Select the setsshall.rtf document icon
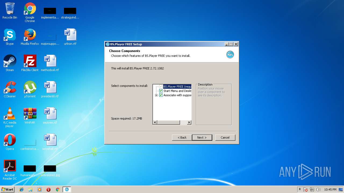The width and height of the screenshot is (344, 193). tap(50, 142)
